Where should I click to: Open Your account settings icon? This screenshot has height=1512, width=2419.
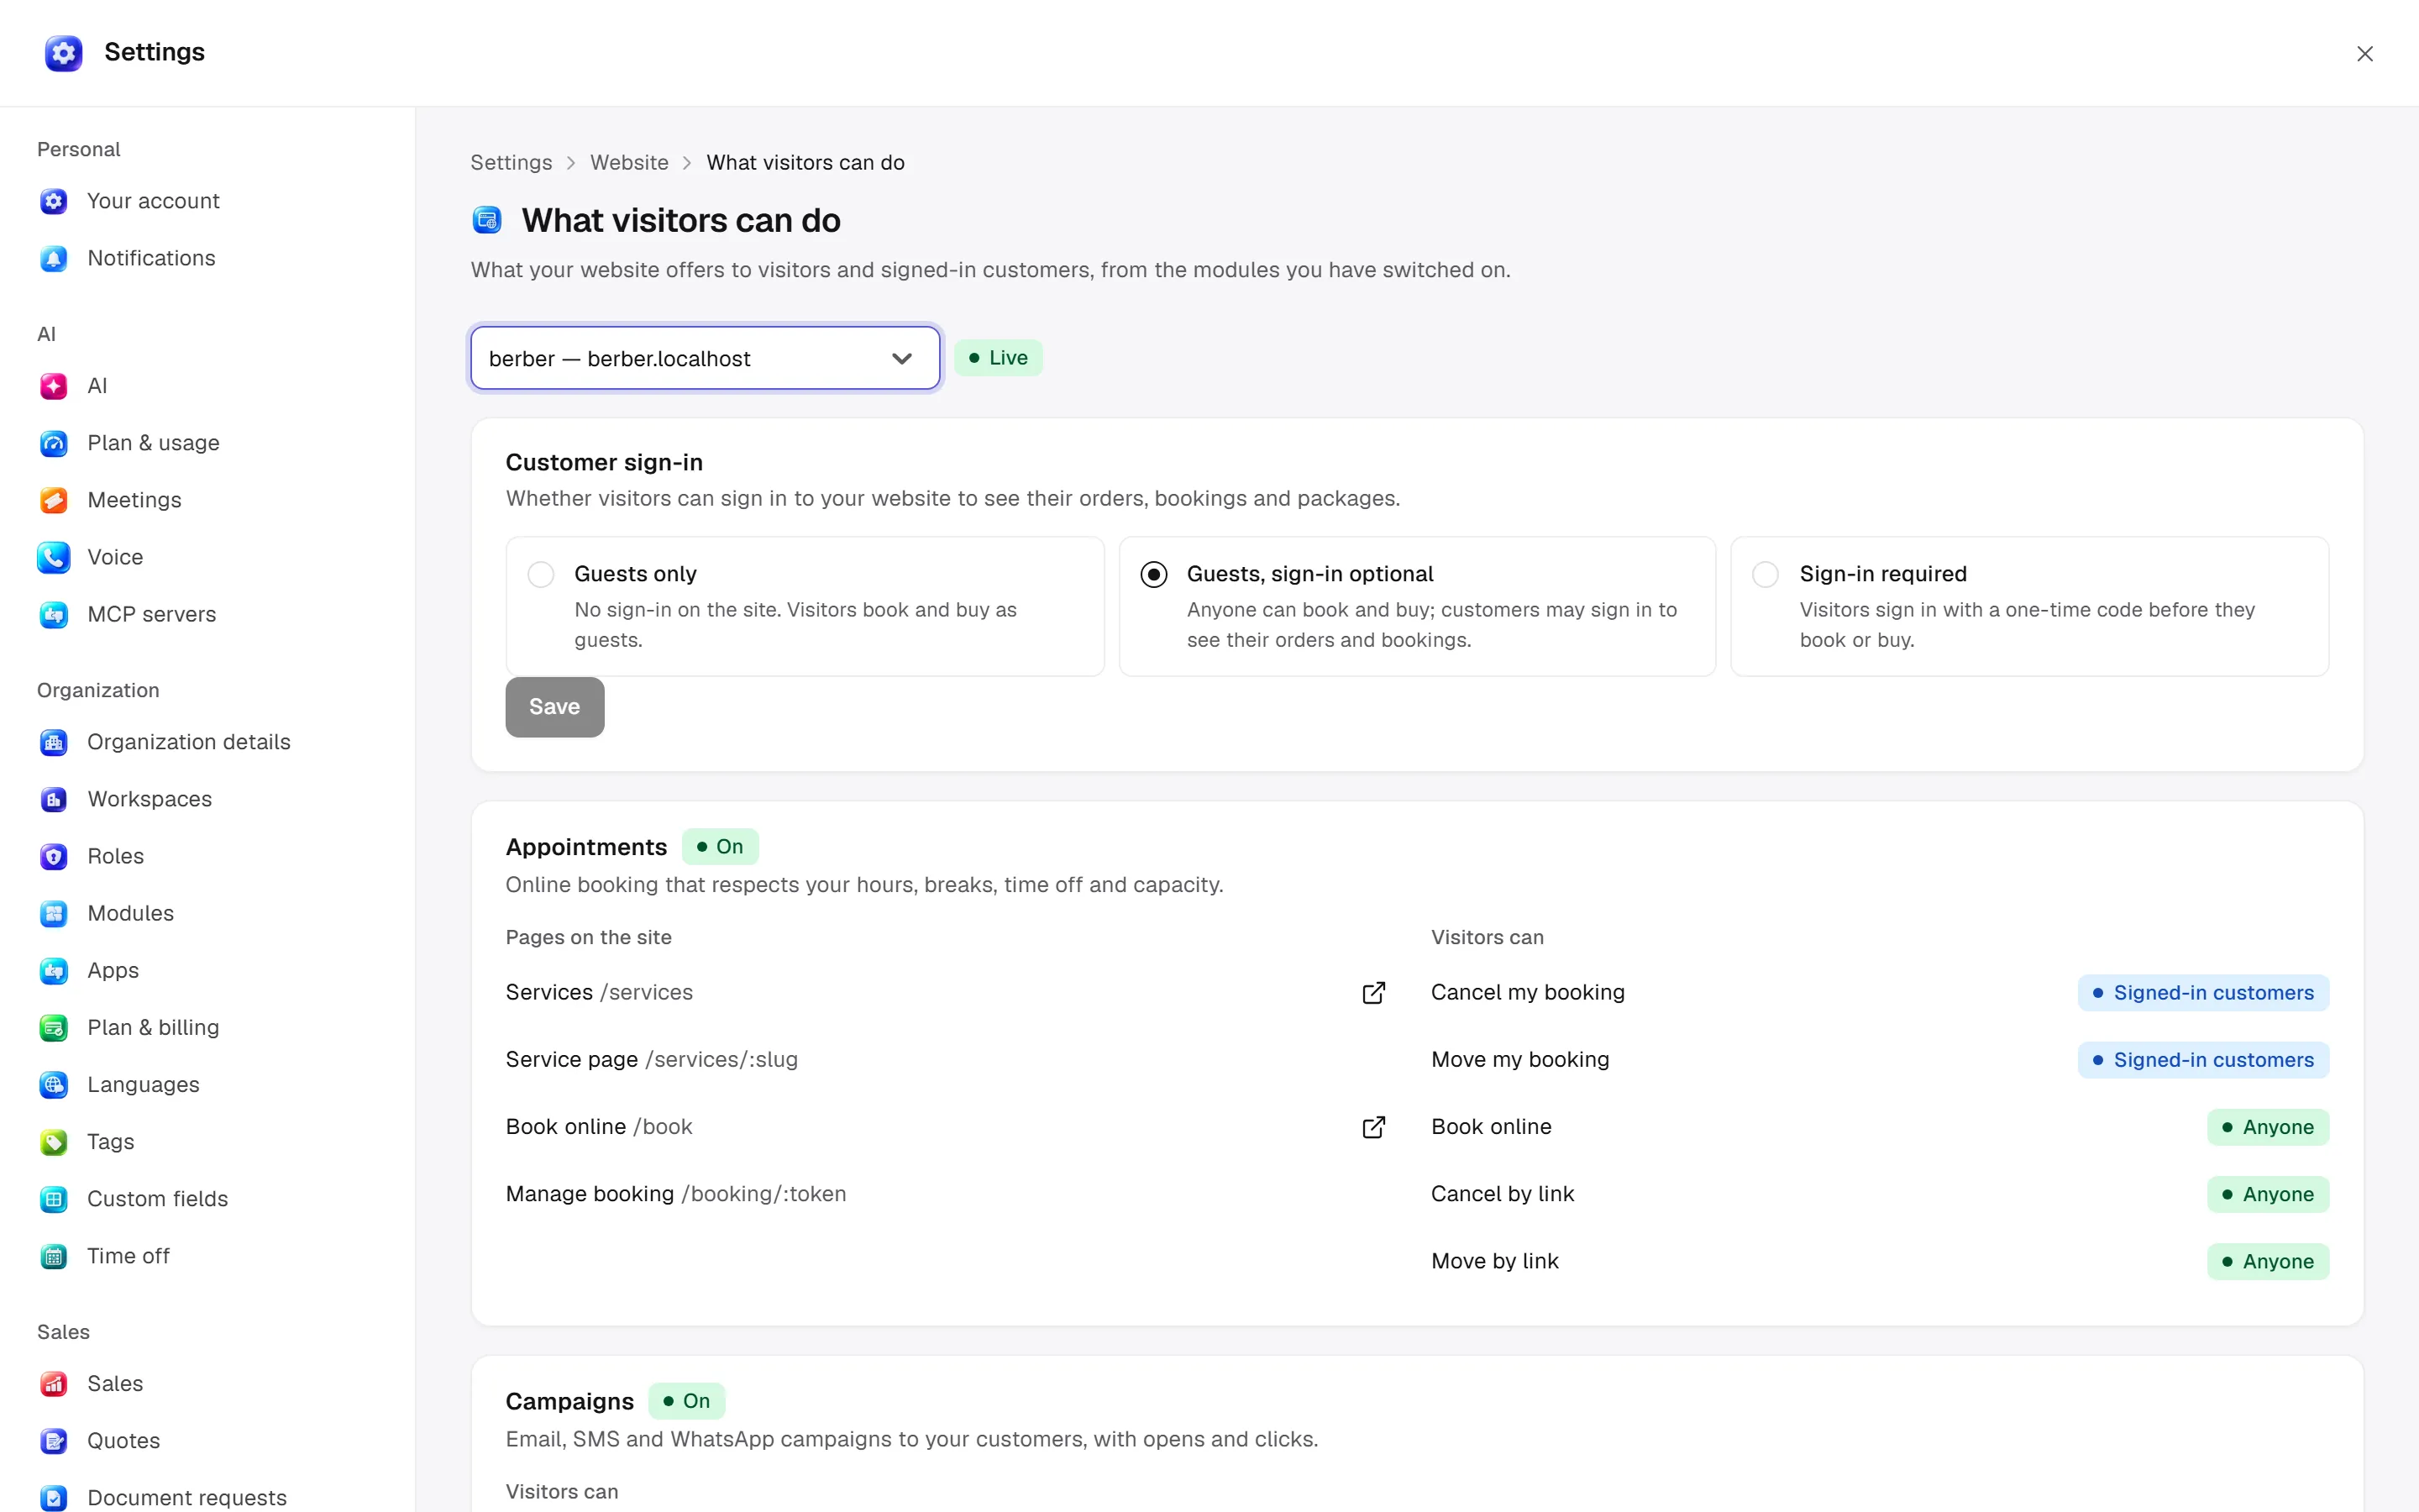[54, 201]
